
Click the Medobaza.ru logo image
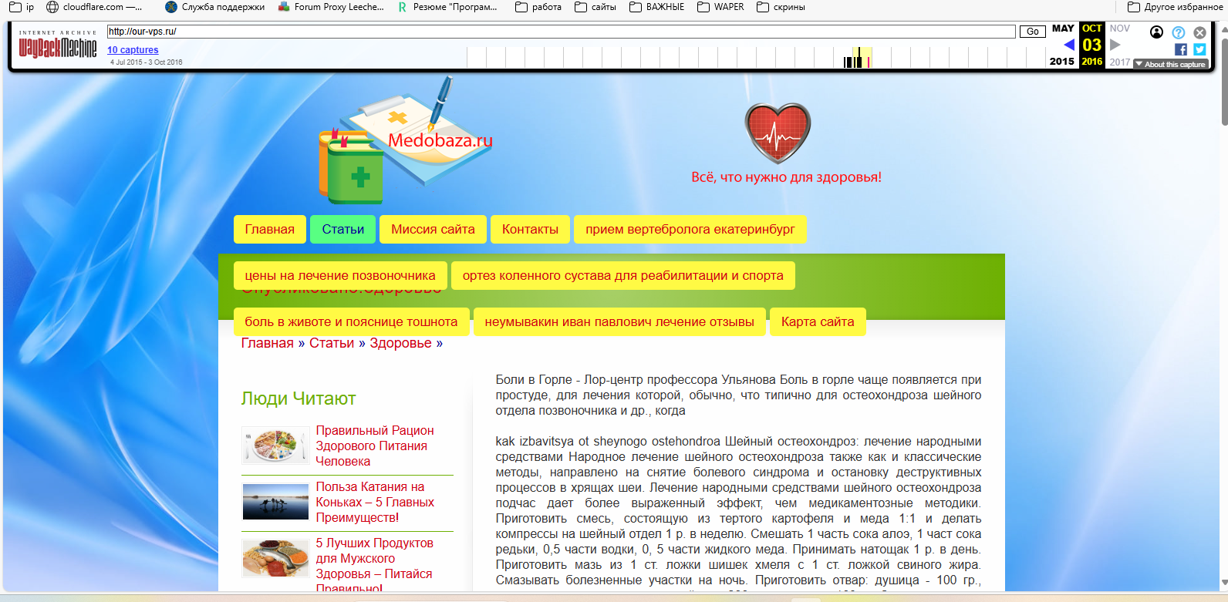click(406, 140)
